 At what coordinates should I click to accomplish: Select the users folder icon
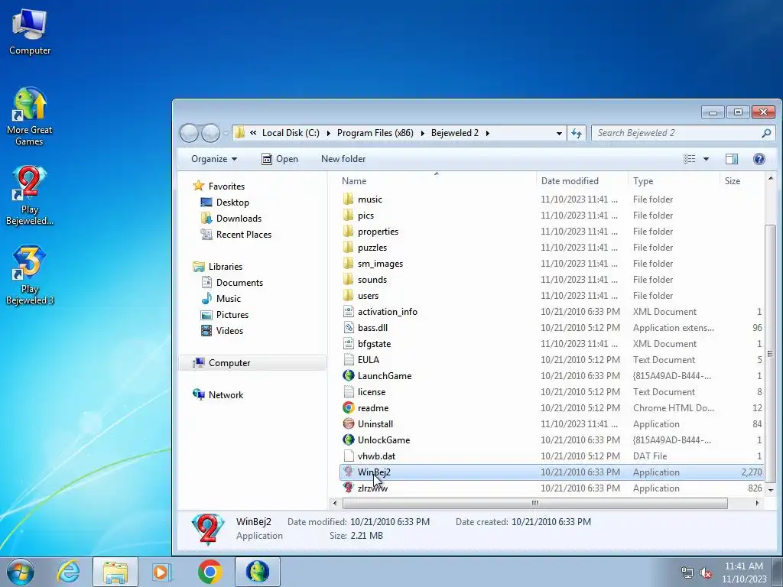349,296
